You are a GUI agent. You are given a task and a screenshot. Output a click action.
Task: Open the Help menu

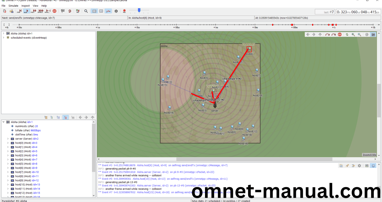[x=44, y=6]
